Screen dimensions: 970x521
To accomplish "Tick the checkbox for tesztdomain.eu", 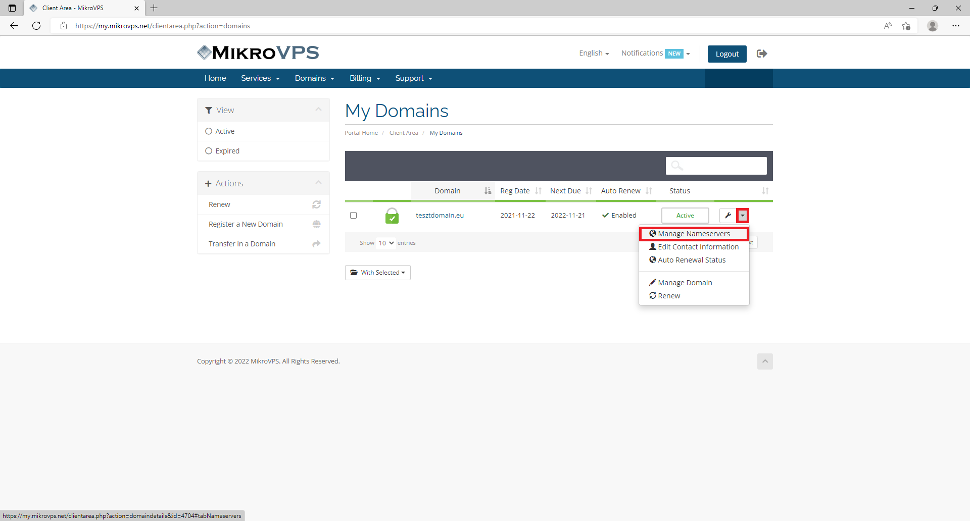I will click(354, 216).
